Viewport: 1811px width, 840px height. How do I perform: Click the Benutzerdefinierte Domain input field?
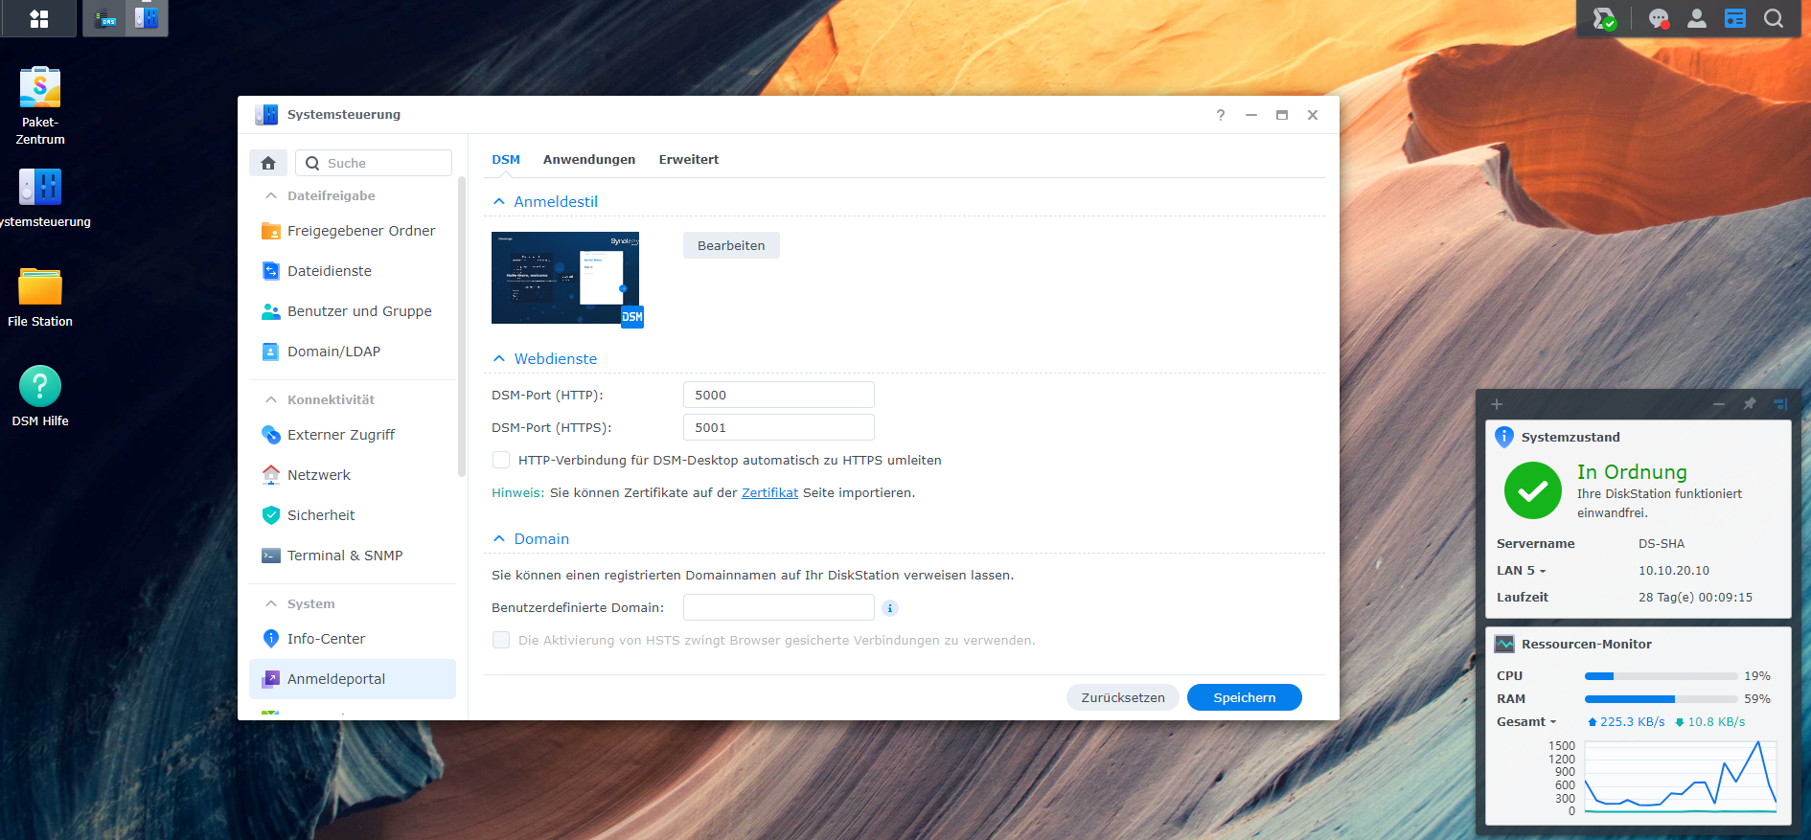779,607
